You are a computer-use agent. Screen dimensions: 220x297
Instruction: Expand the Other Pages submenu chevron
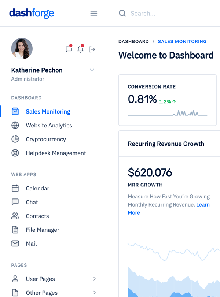pos(94,293)
